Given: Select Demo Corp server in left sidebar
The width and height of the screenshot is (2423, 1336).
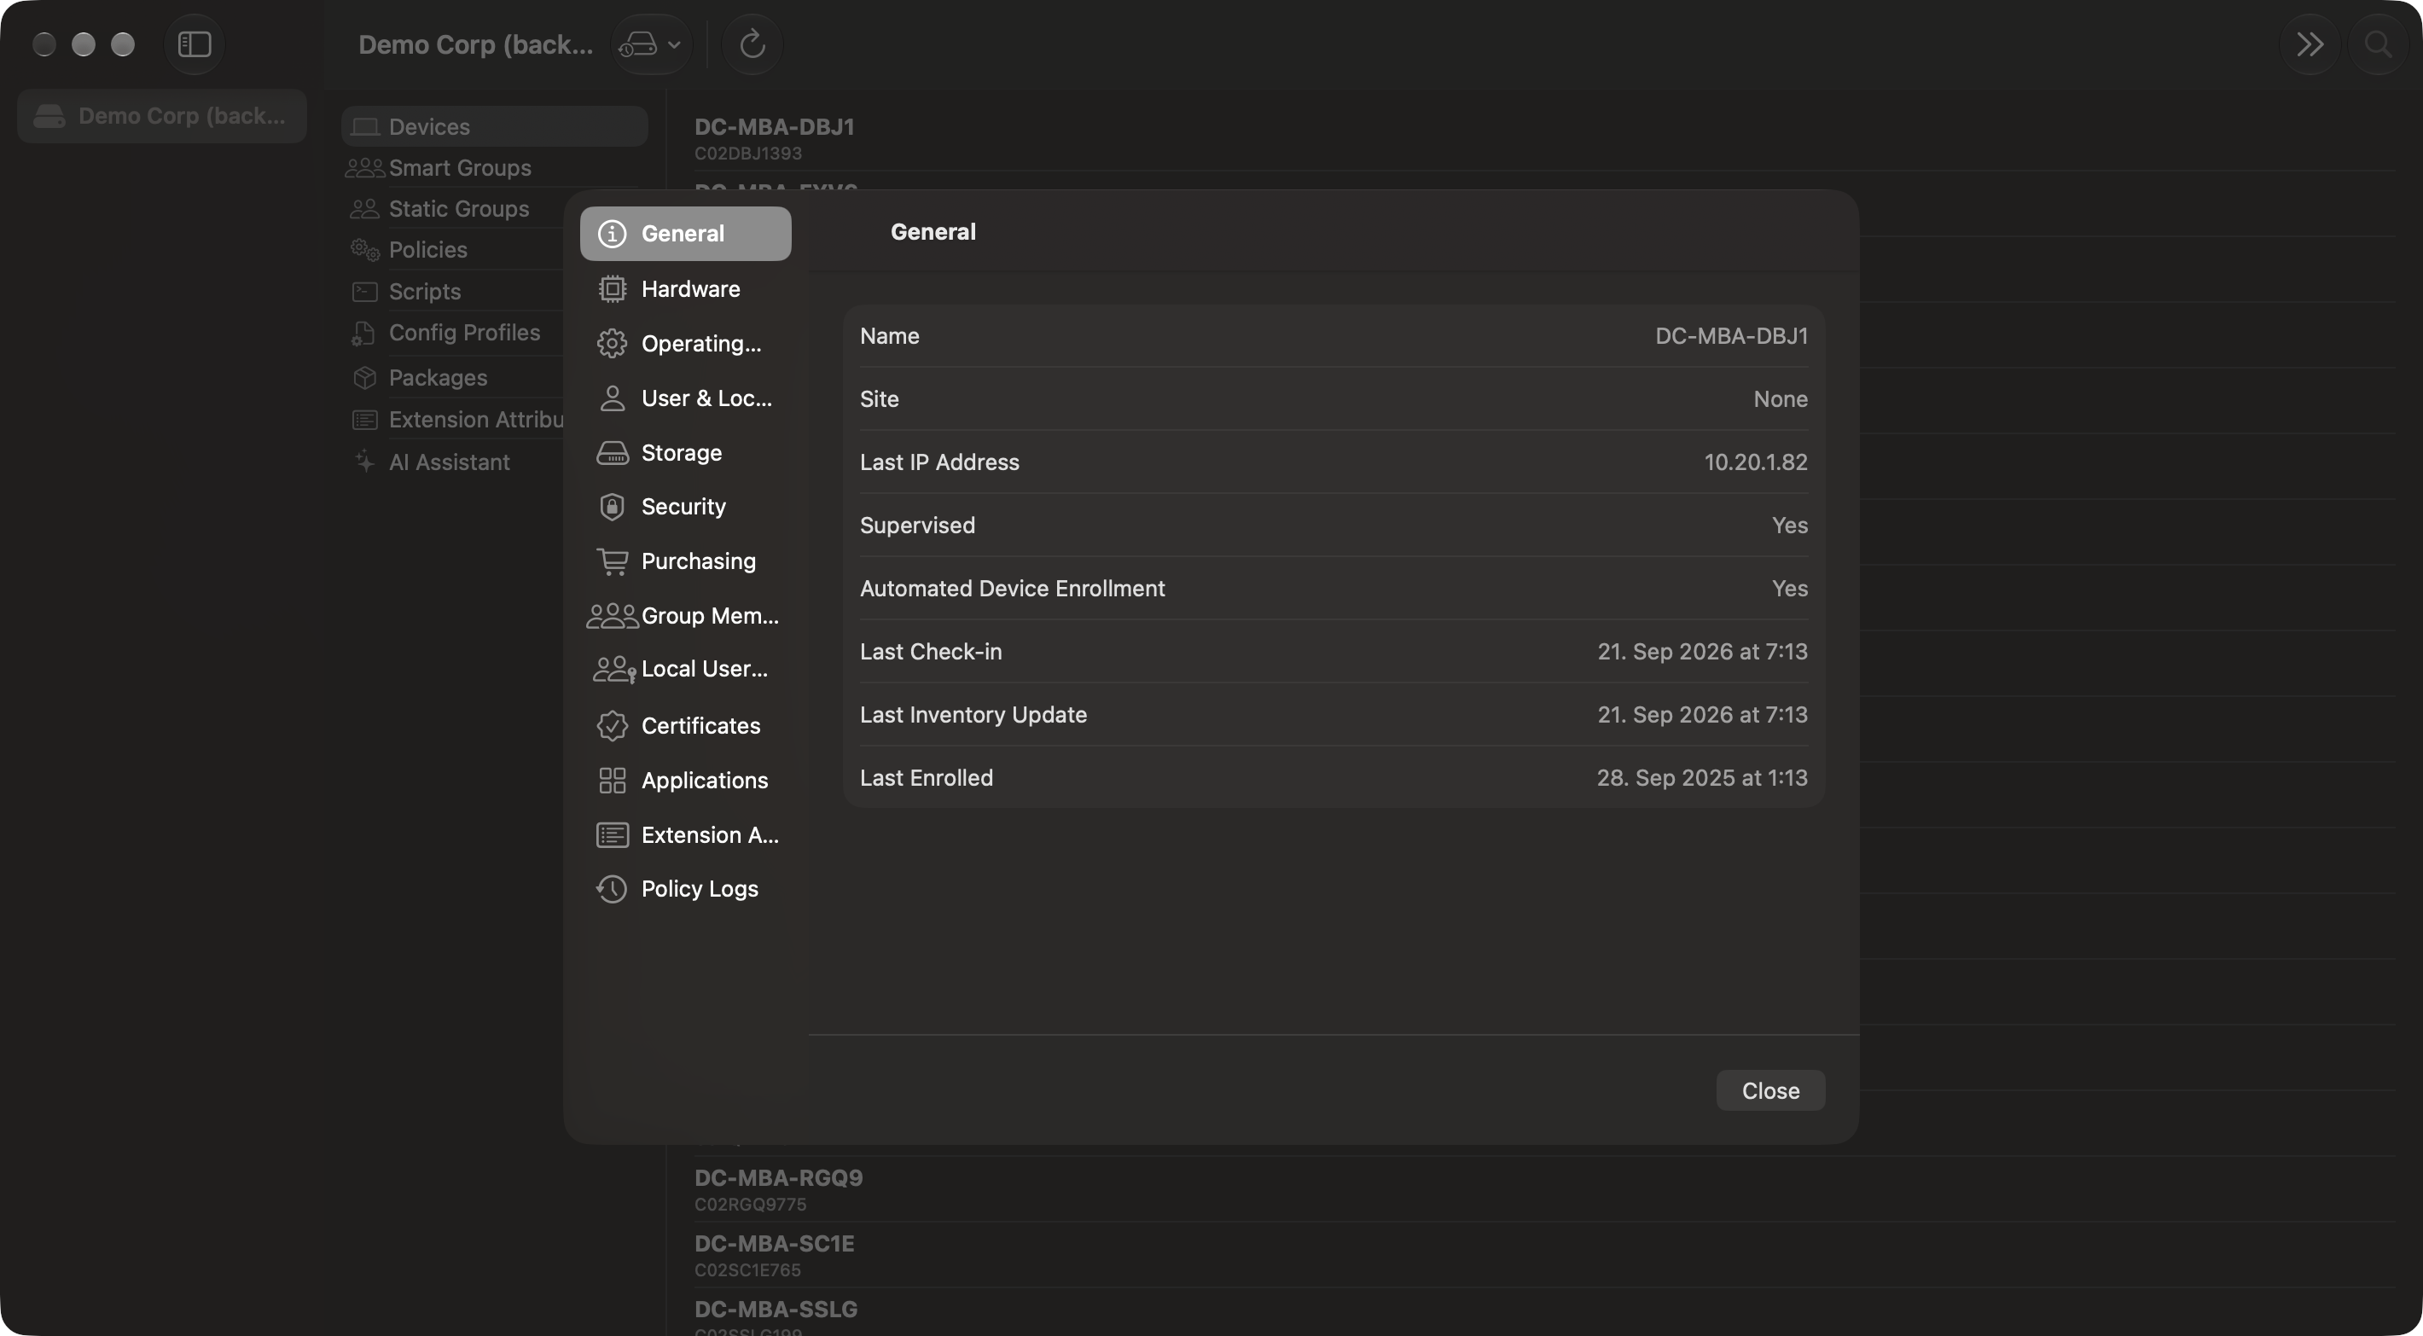Looking at the screenshot, I should point(162,116).
